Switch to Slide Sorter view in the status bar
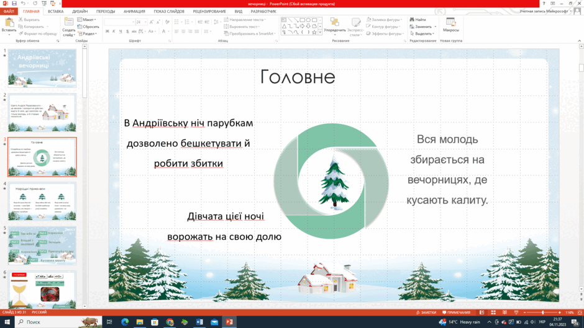The height and width of the screenshot is (328, 584). [x=493, y=312]
